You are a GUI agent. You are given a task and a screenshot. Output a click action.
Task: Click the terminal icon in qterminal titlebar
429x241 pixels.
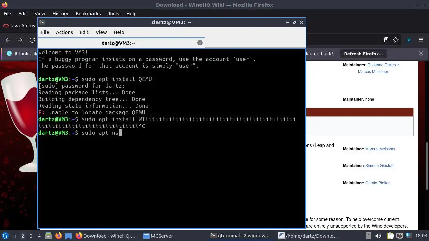coord(42,22)
